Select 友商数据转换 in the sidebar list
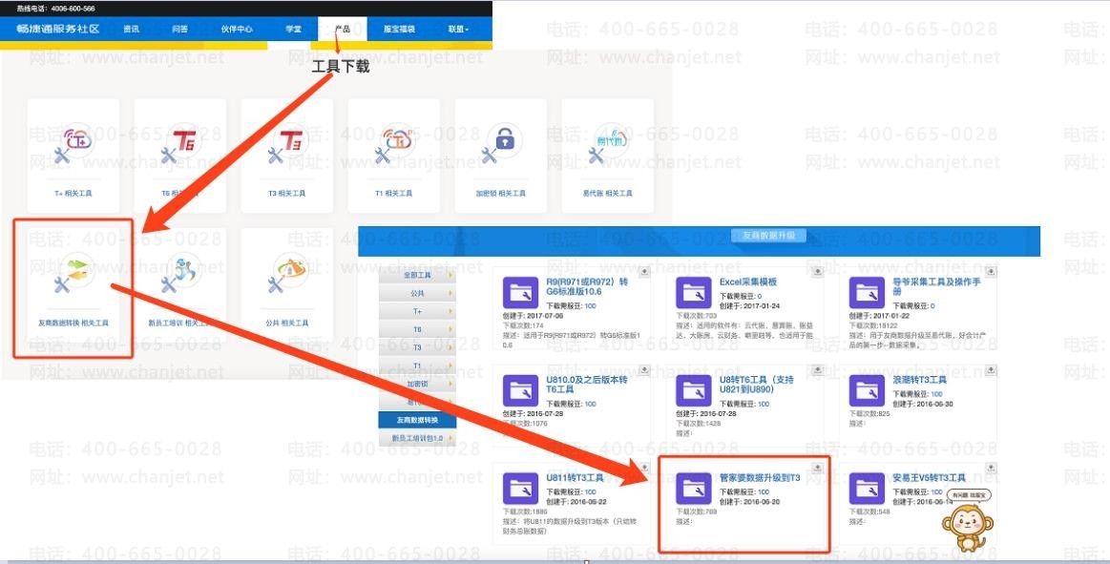 pos(417,420)
